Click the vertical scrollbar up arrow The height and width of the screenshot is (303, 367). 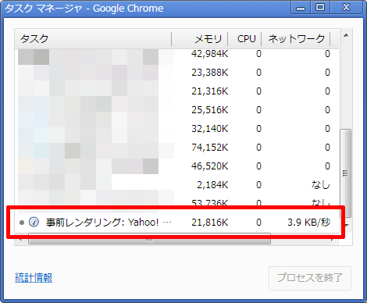click(x=346, y=35)
